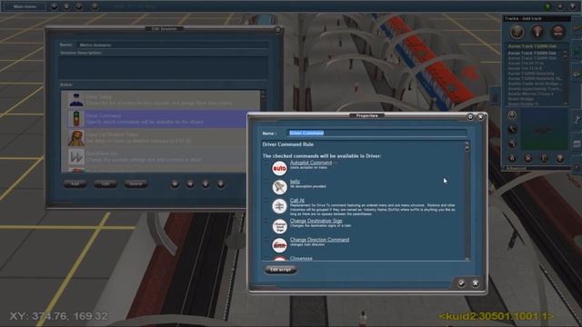
Task: Click the green indicator icon in the top bar
Action: pyautogui.click(x=547, y=6)
